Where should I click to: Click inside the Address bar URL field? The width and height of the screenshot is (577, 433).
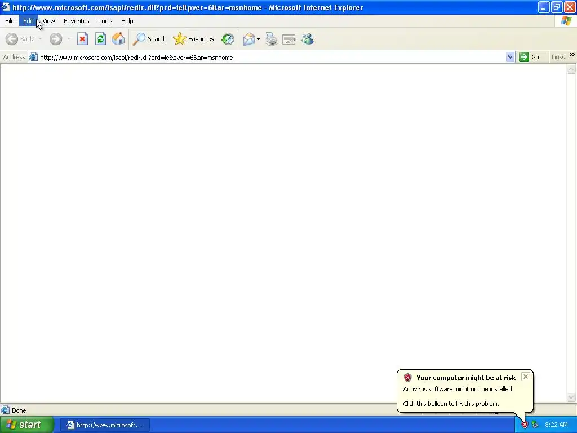[272, 58]
